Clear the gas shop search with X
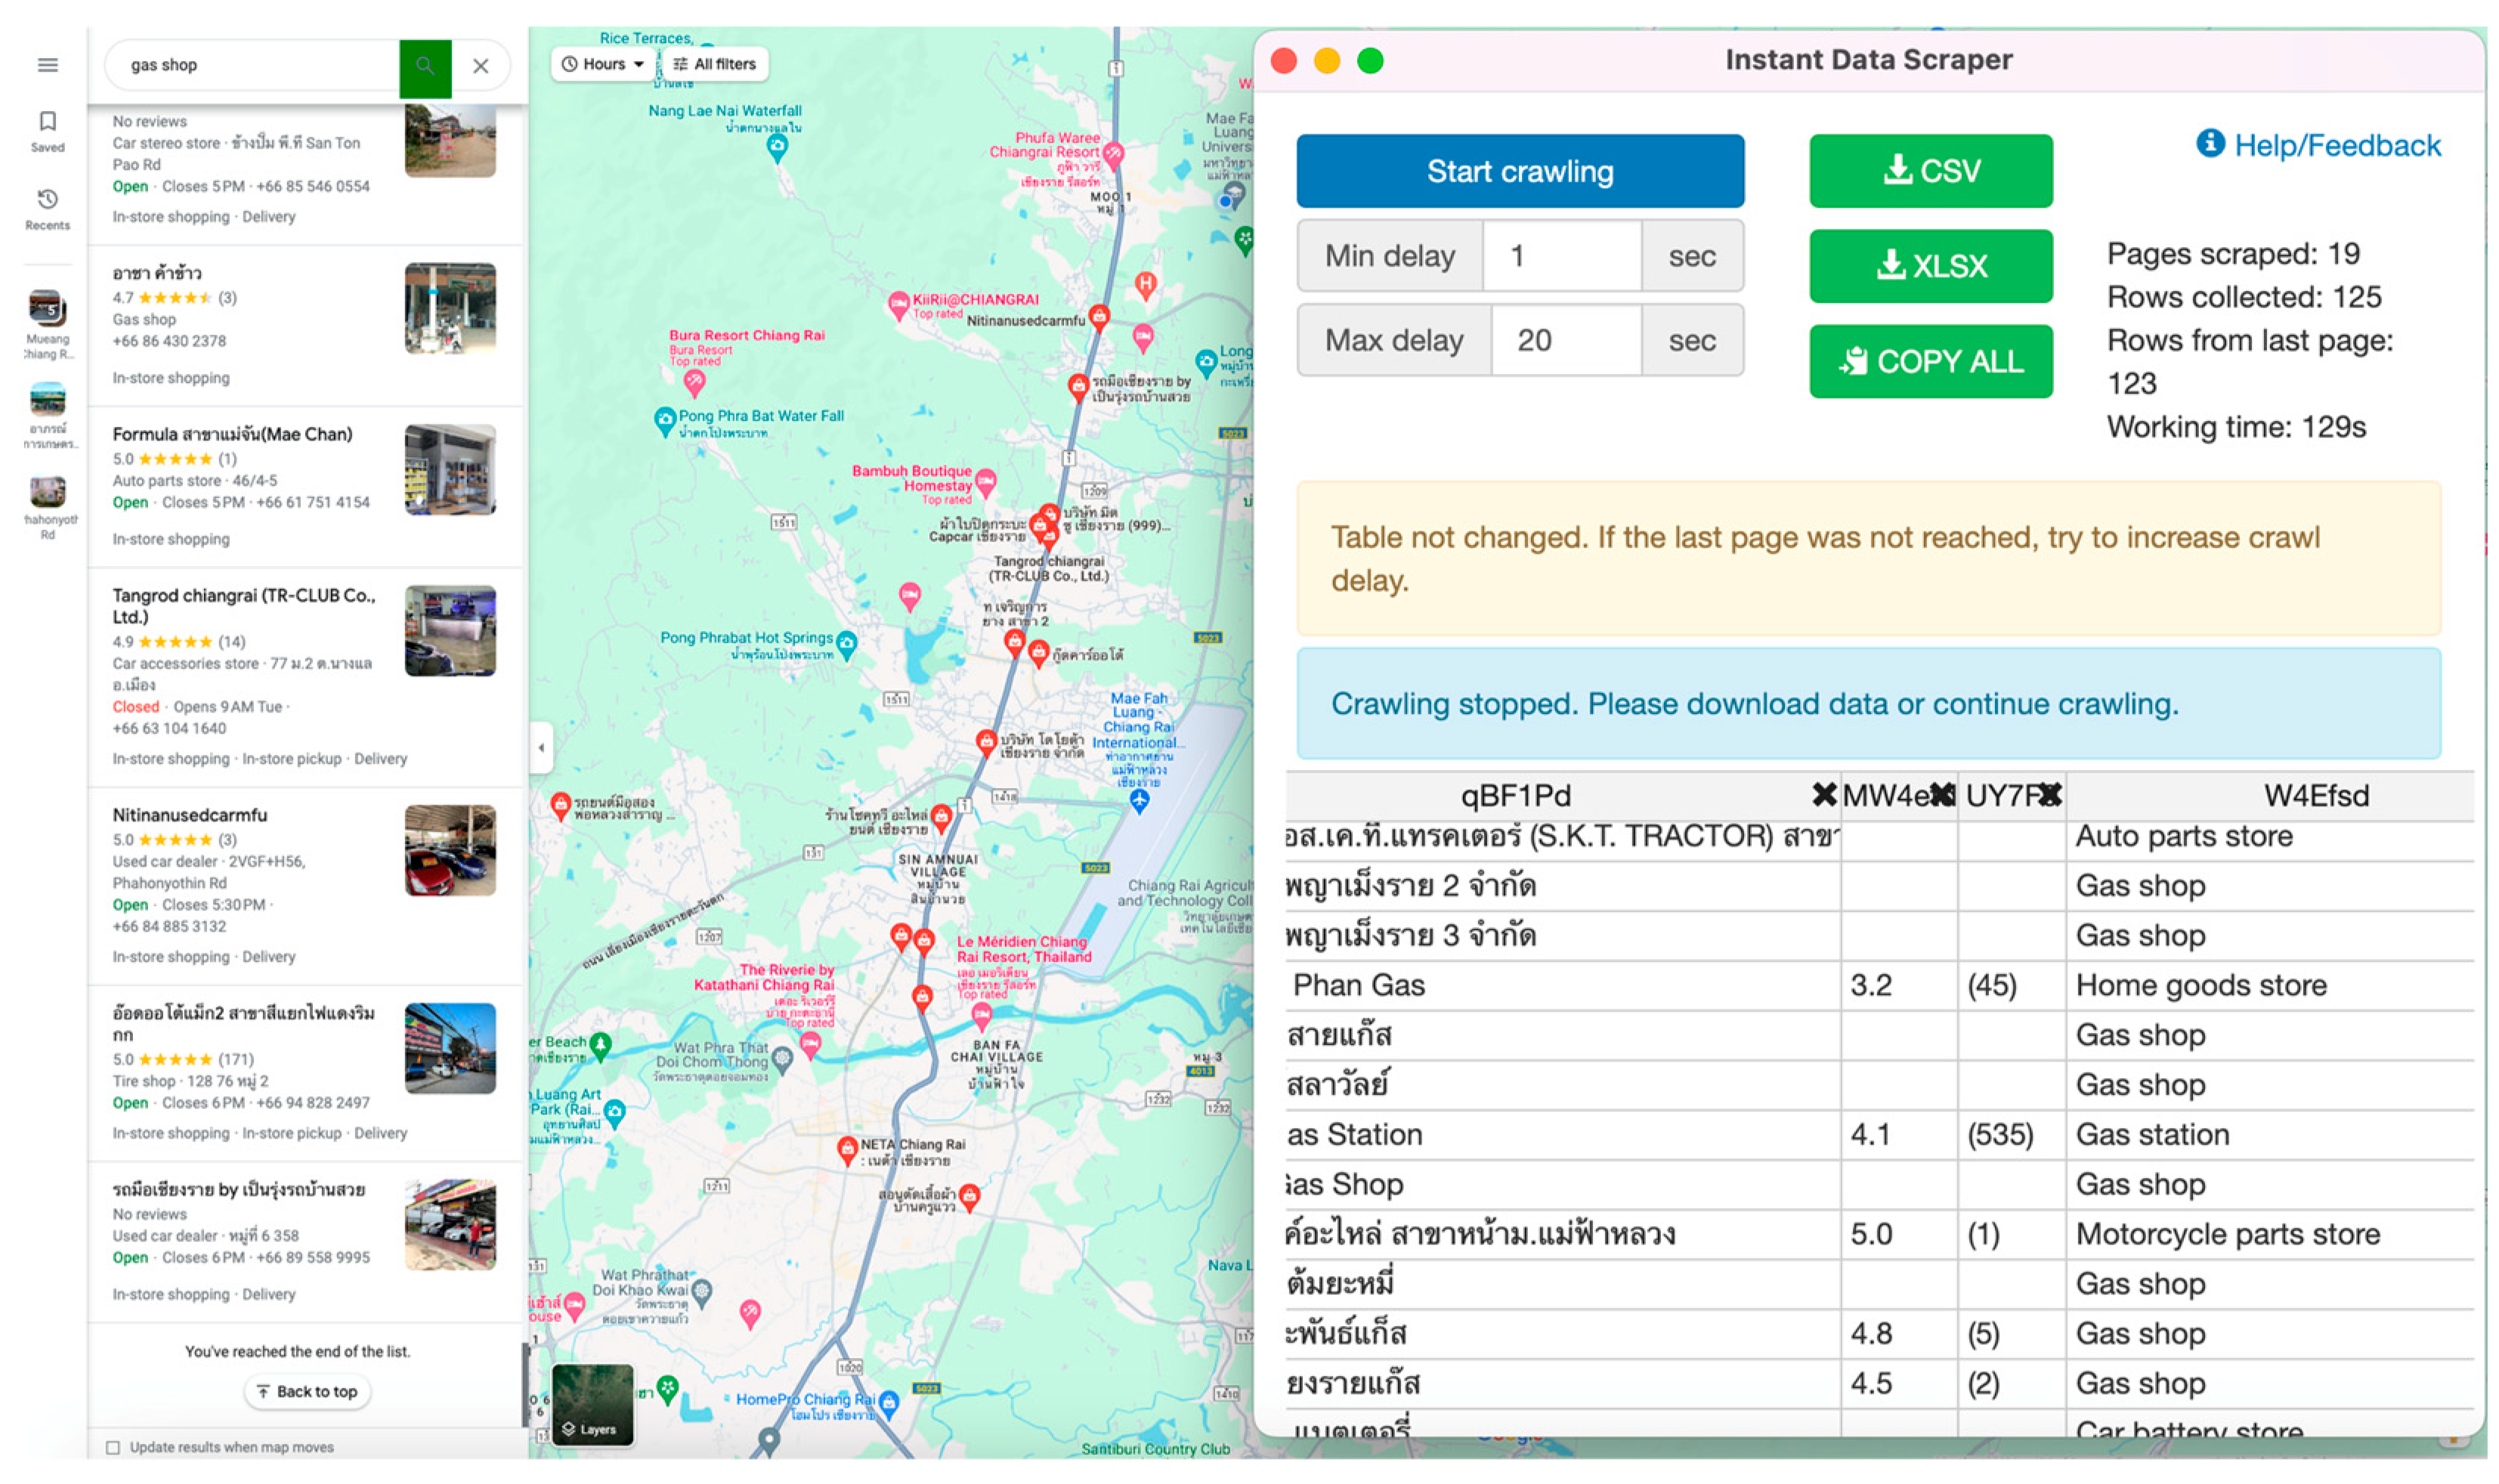Viewport: 2499px width, 1484px height. pyautogui.click(x=480, y=66)
